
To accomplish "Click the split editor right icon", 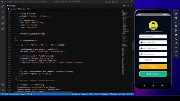I will coord(128,6).
